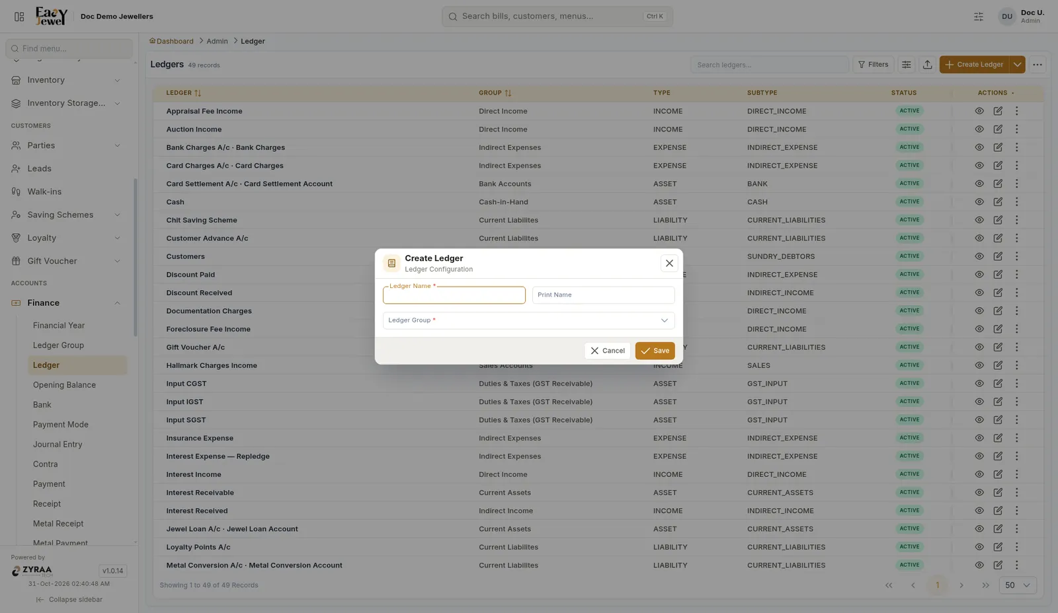Image resolution: width=1058 pixels, height=613 pixels.
Task: Expand the Inventory sidebar menu
Action: 66,81
